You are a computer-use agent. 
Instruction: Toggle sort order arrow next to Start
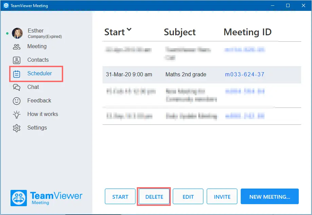[x=129, y=30]
